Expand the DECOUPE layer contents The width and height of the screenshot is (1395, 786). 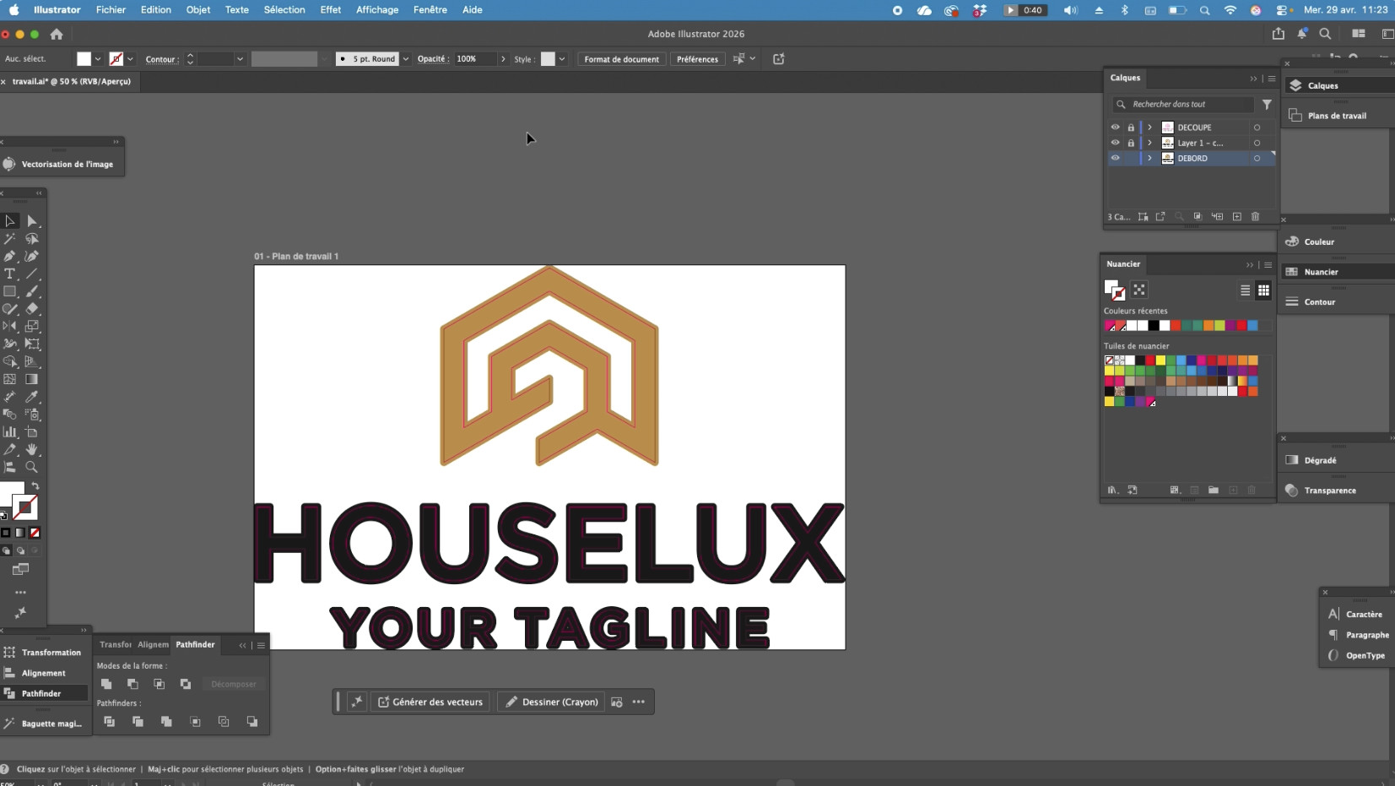1149,127
